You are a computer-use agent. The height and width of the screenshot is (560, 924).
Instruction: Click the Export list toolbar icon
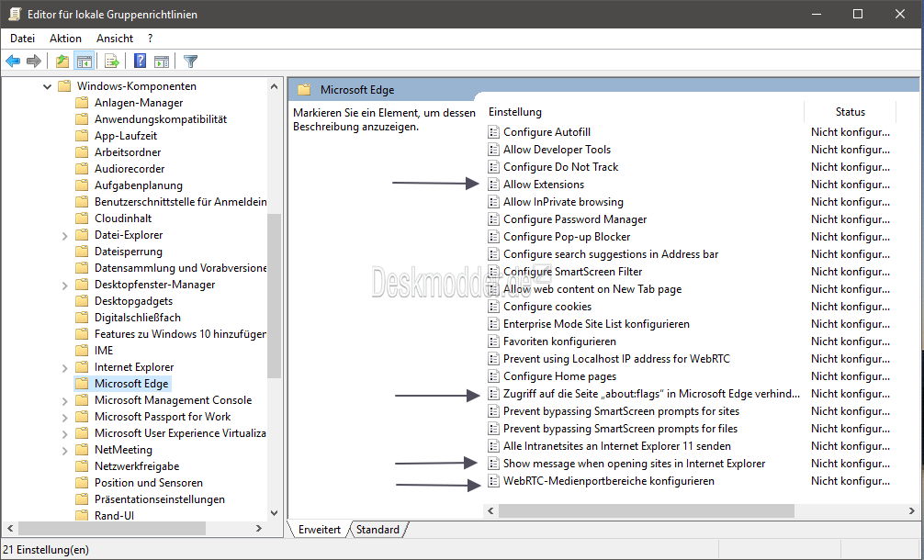point(111,61)
